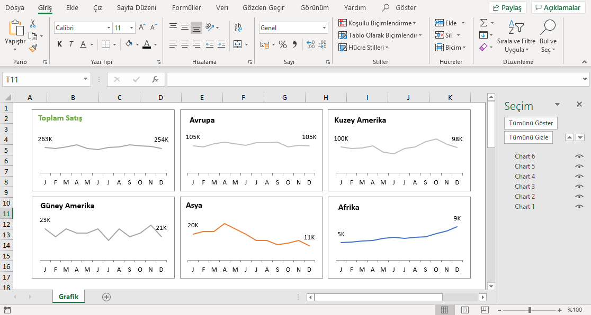
Task: Click the Clear eraser icon
Action: 483,48
